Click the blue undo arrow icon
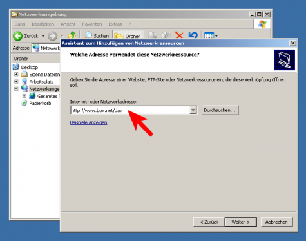 (193, 35)
